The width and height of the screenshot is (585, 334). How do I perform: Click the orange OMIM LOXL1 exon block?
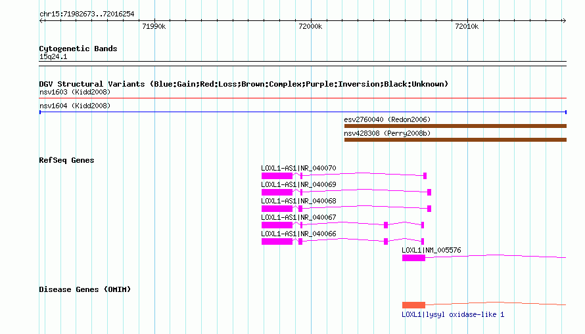[x=413, y=305]
